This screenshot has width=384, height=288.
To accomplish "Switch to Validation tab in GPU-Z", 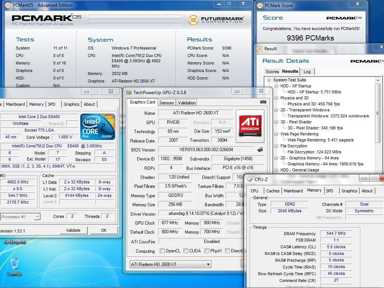I will point(187,103).
